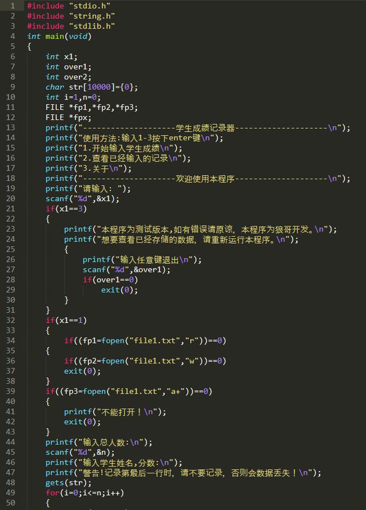Click the printf 1.开始输入学生成绩 line
This screenshot has width=366, height=510.
coord(114,148)
